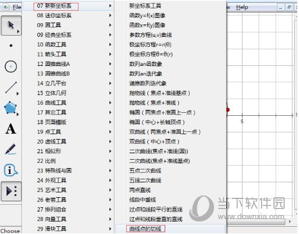This screenshot has width=299, height=234.
Task: Choose the 29 滑块工具 entry
Action: [68, 229]
